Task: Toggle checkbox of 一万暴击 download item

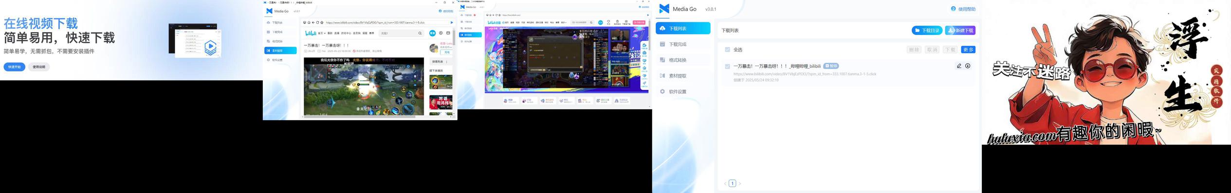Action: click(727, 66)
